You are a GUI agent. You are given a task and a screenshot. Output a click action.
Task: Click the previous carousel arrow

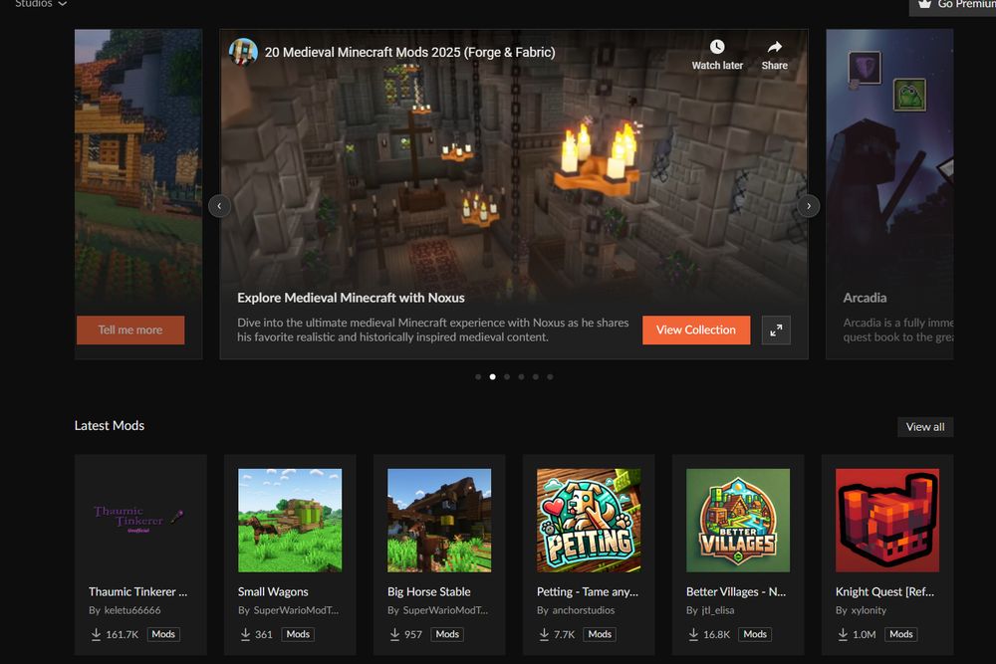(x=219, y=205)
